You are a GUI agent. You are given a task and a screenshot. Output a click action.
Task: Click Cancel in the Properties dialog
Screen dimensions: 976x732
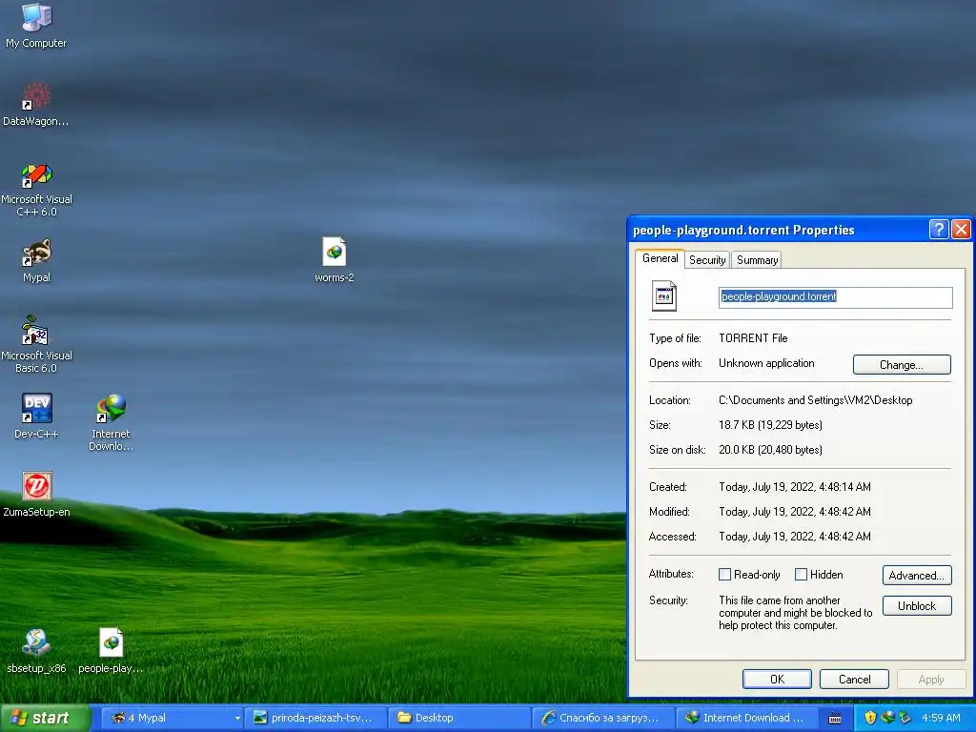tap(854, 679)
